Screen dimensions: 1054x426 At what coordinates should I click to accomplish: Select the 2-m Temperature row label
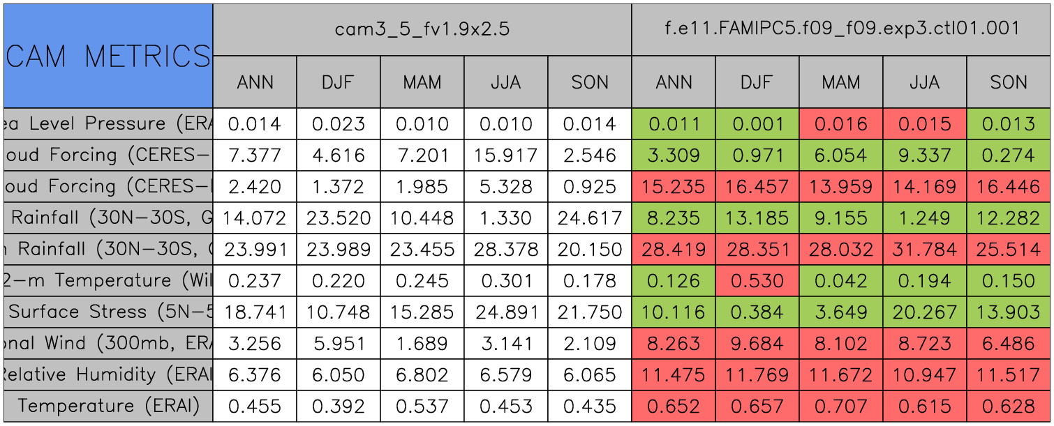click(107, 280)
